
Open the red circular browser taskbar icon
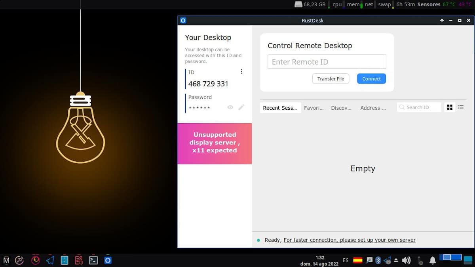pyautogui.click(x=36, y=260)
